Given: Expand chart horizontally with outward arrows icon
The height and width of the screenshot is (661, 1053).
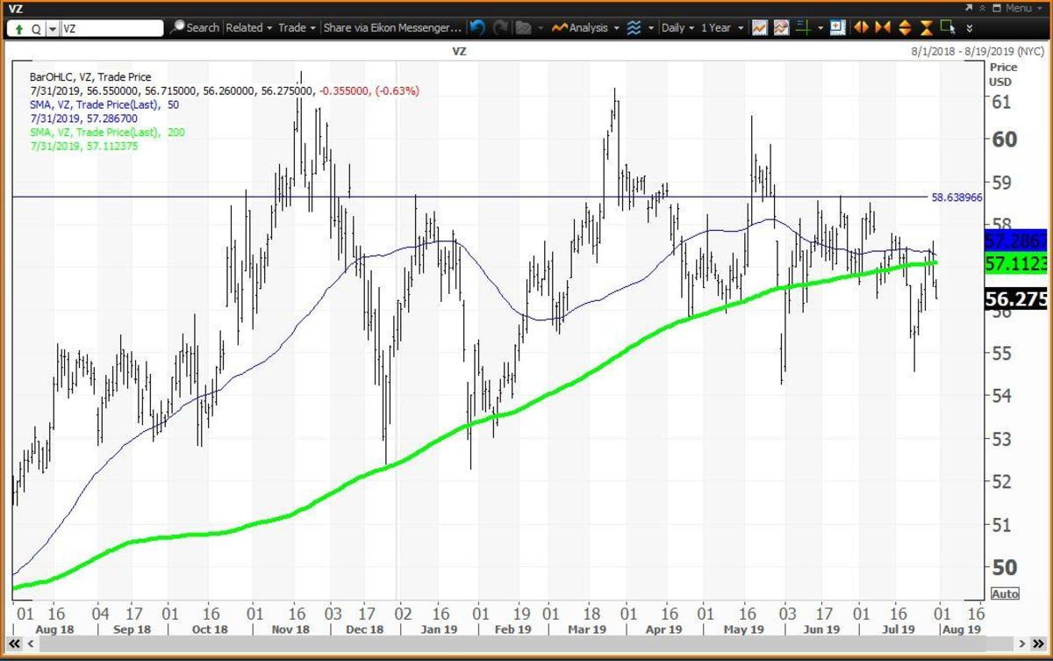Looking at the screenshot, I should (862, 28).
